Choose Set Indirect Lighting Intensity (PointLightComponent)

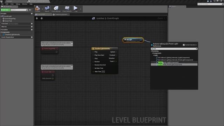175,60
